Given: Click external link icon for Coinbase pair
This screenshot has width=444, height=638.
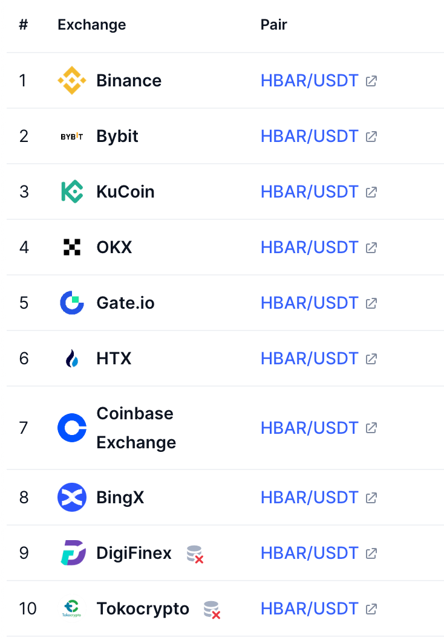Looking at the screenshot, I should point(371,428).
